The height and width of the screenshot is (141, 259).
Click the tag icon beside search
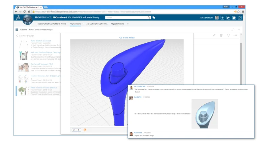coord(154,17)
